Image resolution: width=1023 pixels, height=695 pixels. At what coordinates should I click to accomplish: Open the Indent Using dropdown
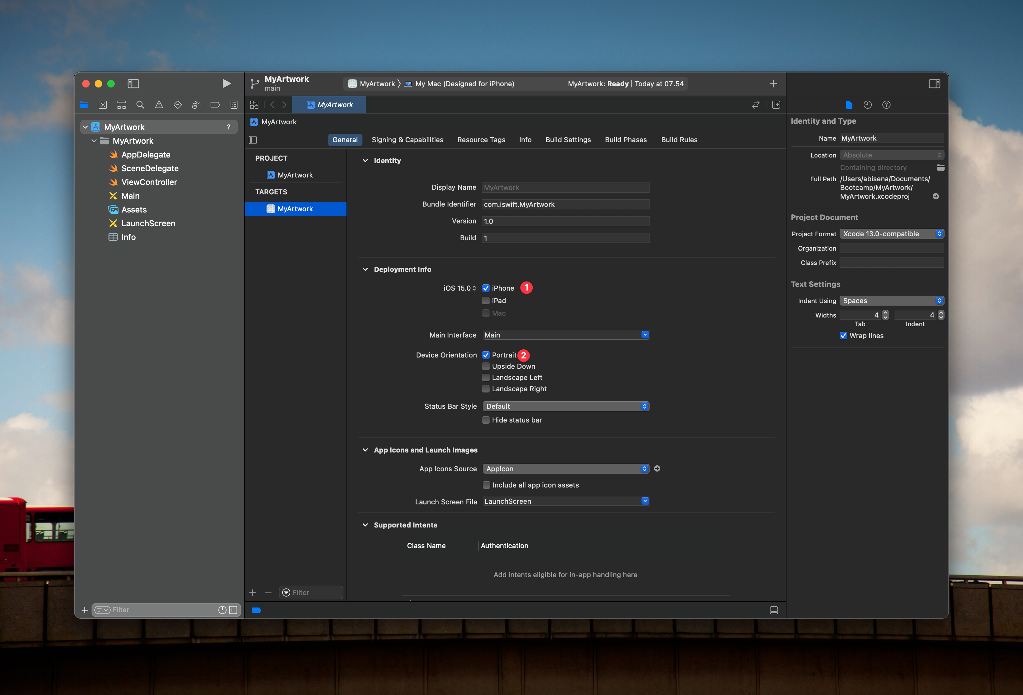891,301
